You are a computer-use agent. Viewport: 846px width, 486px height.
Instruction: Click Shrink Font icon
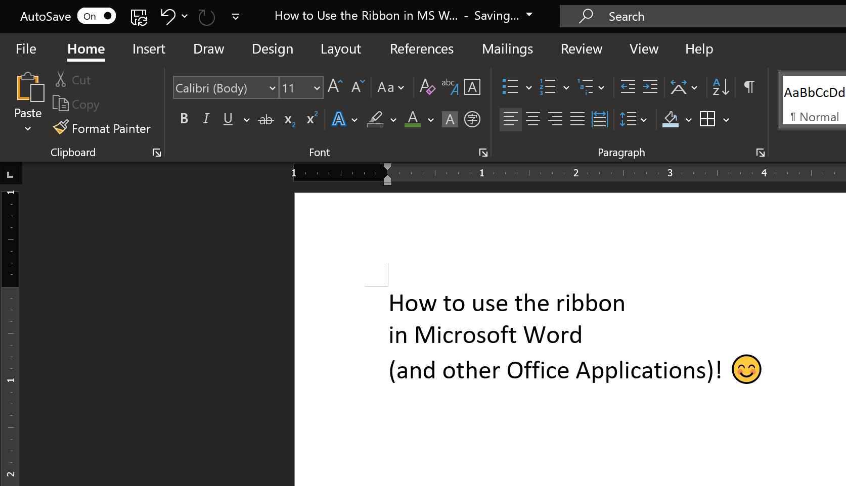[358, 87]
